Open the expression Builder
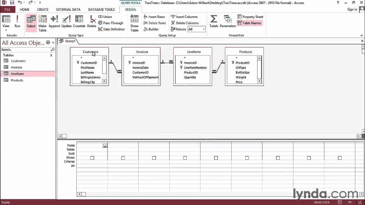365x205 pixels. coord(151,29)
